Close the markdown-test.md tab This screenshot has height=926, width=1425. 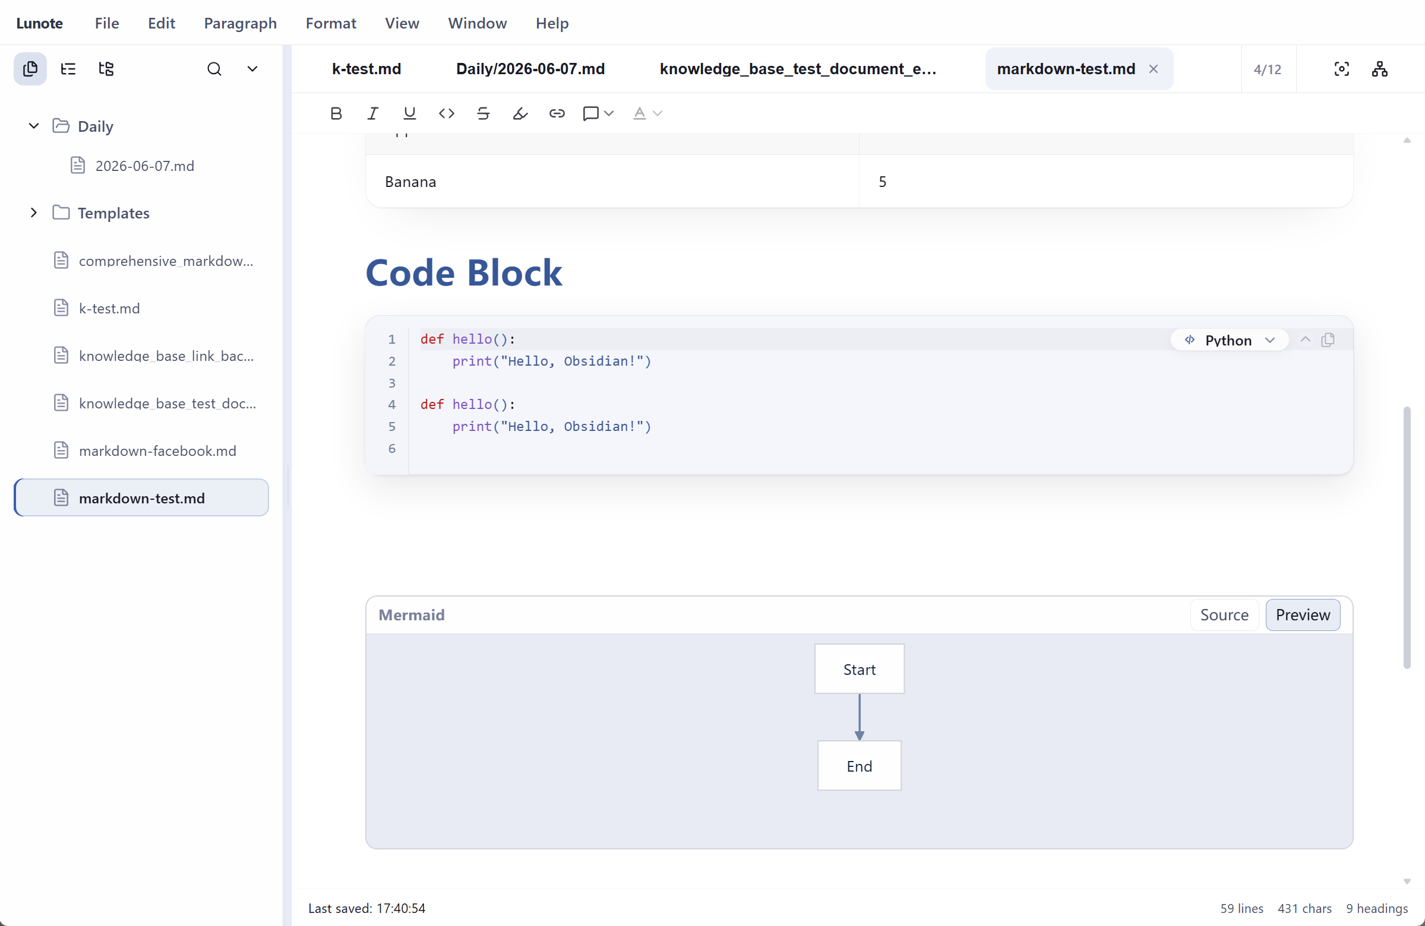[x=1153, y=69]
